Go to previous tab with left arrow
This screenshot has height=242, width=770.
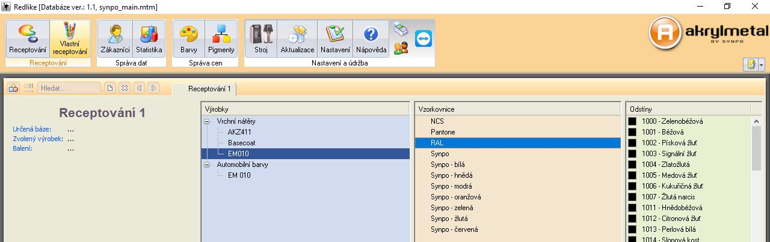pos(140,88)
